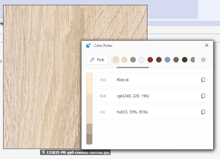
Task: Open Color Picker settings gear
Action: click(203, 60)
